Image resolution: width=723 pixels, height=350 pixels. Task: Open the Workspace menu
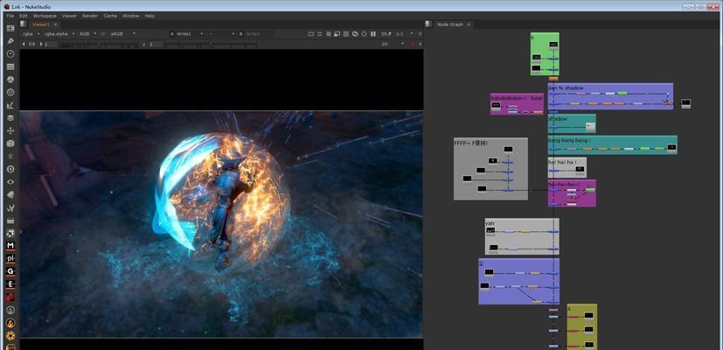[x=45, y=16]
